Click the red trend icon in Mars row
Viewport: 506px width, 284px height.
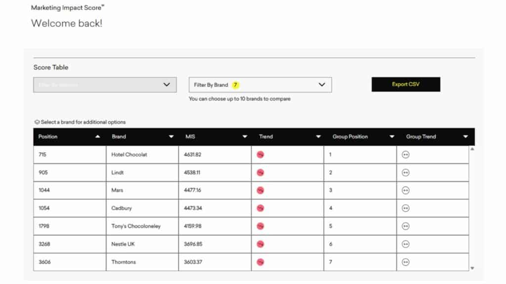(260, 190)
